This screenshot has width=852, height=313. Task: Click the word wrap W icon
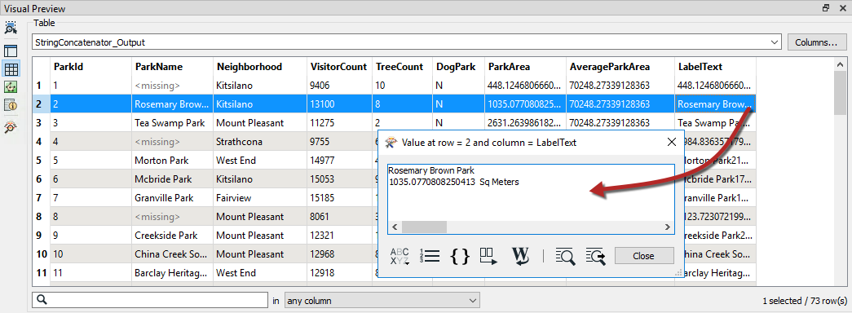pos(520,256)
